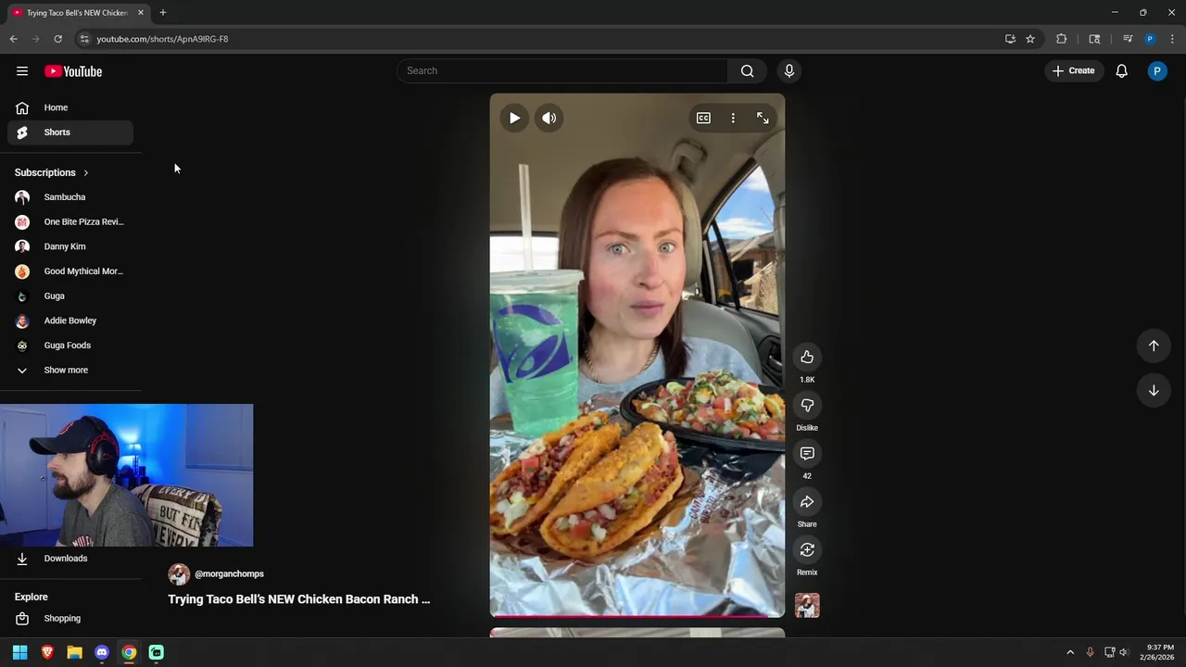The width and height of the screenshot is (1186, 667).
Task: Toggle closed captions on the Short
Action: [x=703, y=118]
